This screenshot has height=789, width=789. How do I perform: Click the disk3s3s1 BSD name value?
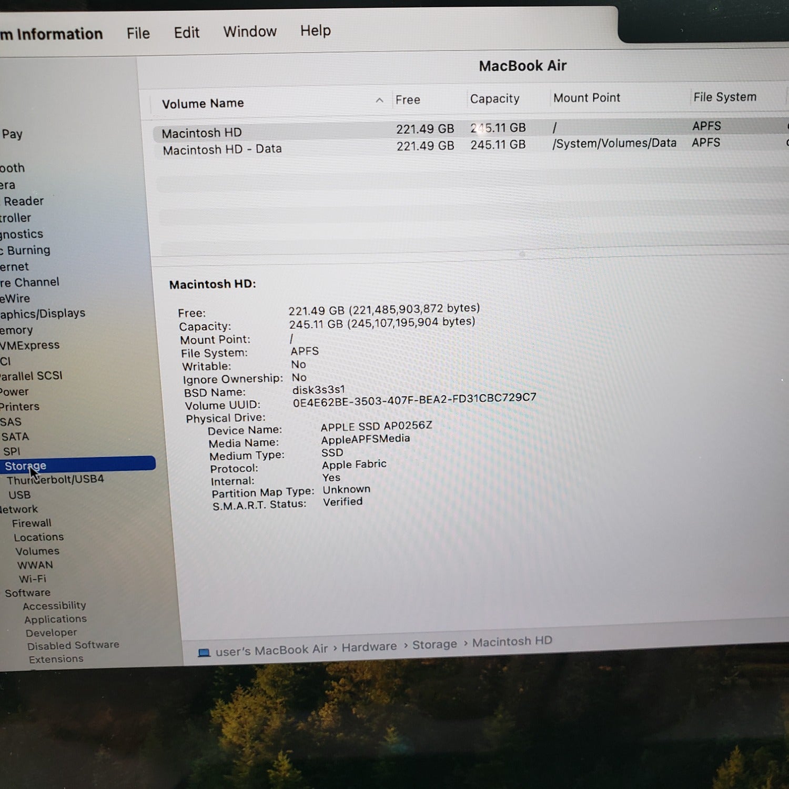click(x=319, y=390)
